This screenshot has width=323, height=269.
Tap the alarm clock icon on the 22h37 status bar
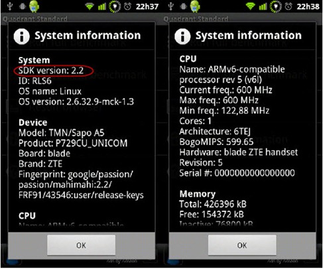coord(127,7)
